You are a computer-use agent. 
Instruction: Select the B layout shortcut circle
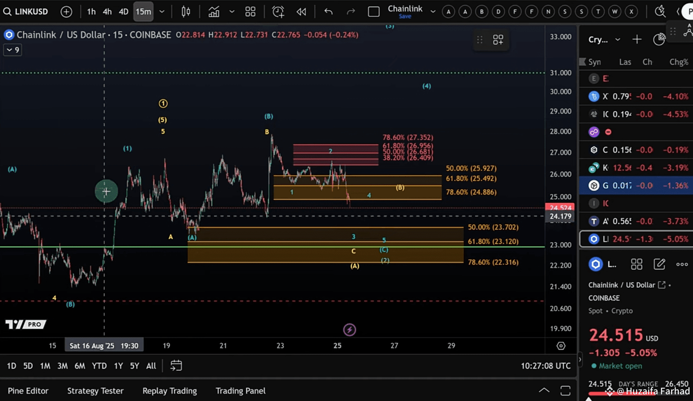coord(482,12)
